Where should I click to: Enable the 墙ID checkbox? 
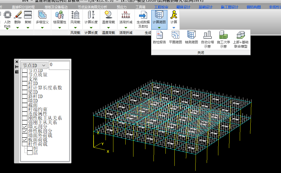[25, 101]
